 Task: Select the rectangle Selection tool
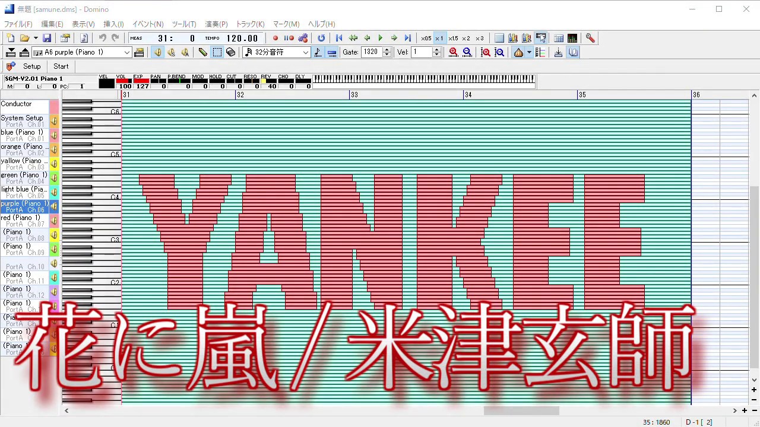pos(217,52)
